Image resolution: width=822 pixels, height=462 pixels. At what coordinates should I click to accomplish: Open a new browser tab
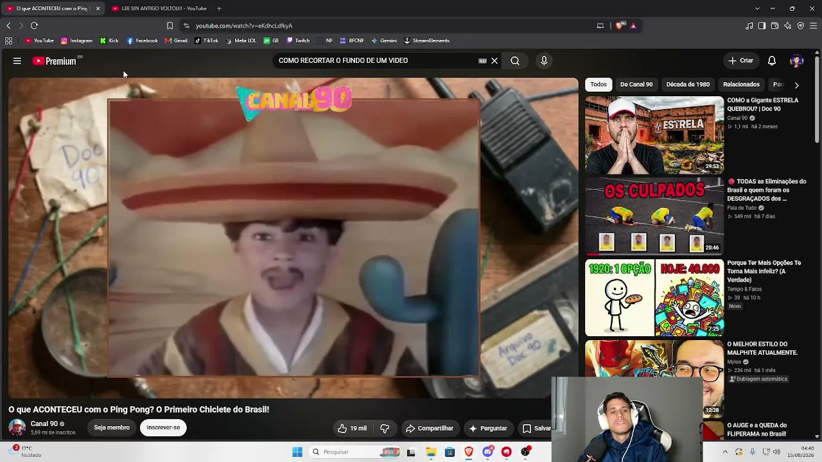click(219, 8)
